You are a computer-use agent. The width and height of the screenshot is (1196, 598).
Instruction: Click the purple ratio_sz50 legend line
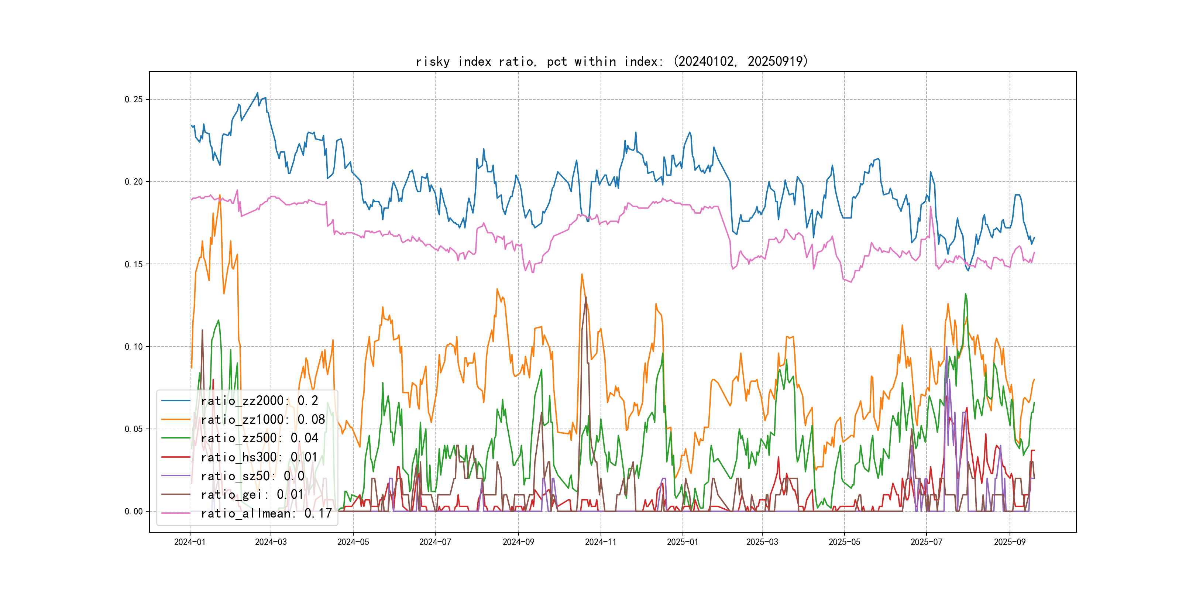coord(175,475)
